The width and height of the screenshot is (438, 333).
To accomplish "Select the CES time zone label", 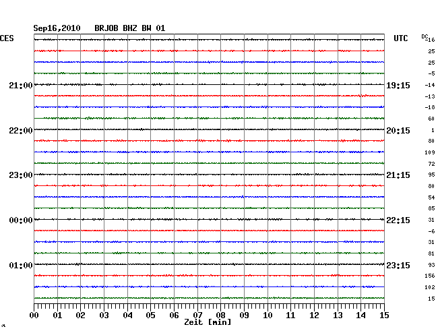I will pos(7,38).
